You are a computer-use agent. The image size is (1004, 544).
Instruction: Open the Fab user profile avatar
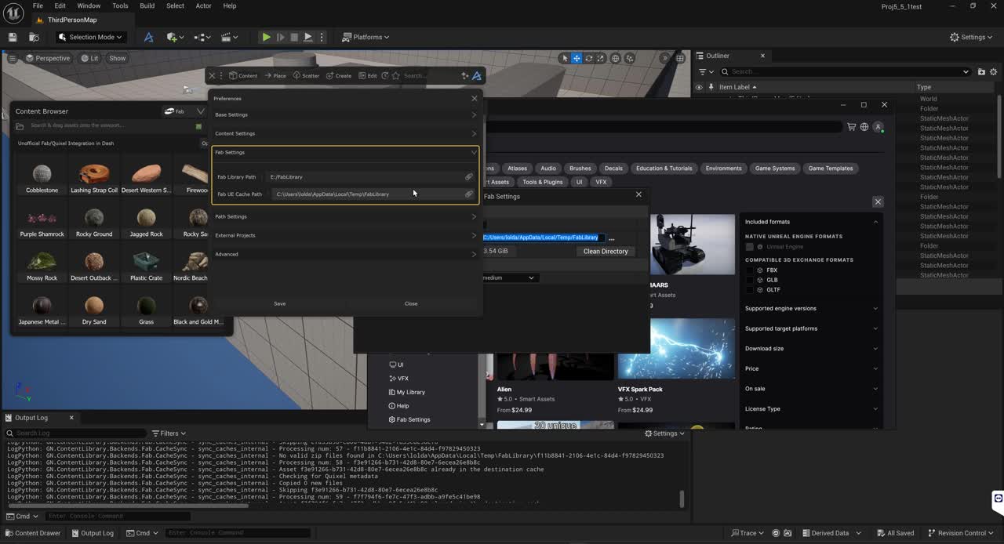coord(878,126)
